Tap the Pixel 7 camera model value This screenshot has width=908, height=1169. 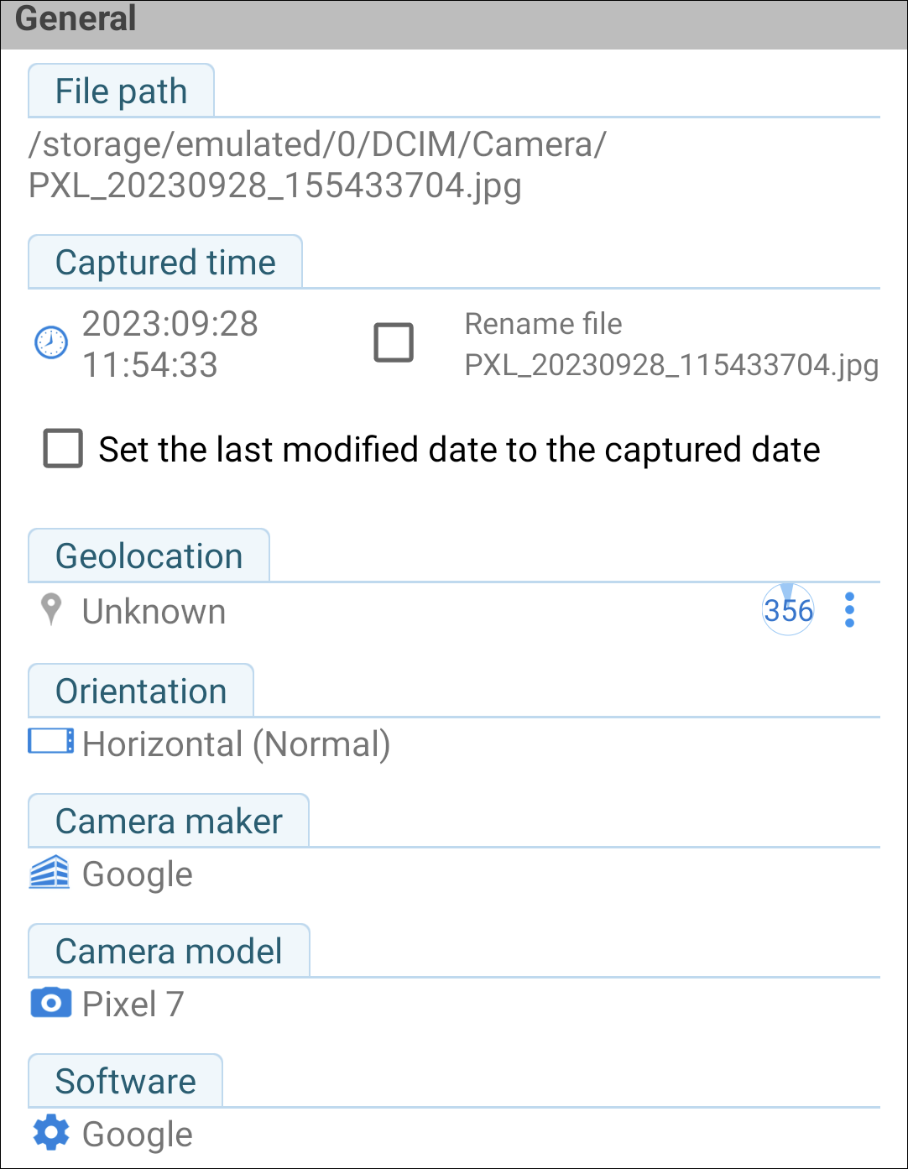pos(133,1004)
